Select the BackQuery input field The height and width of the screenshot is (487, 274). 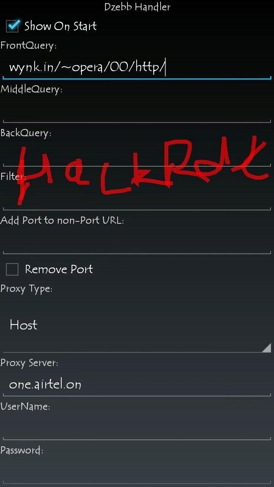coord(137,154)
